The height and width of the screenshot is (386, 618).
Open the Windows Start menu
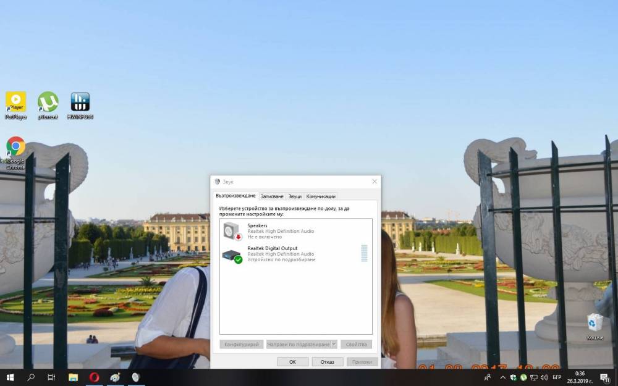tap(11, 377)
